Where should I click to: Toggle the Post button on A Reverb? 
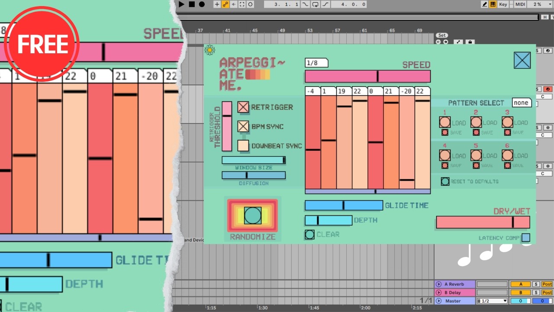(547, 284)
